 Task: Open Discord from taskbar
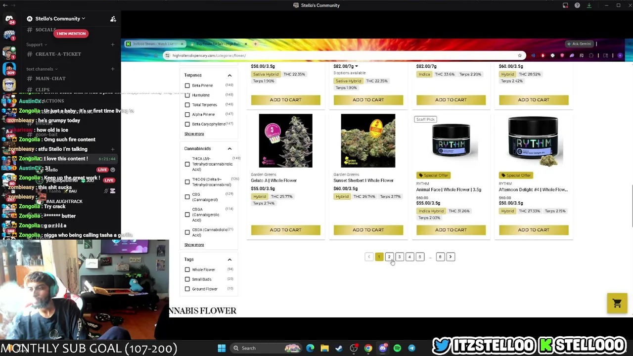(x=383, y=348)
